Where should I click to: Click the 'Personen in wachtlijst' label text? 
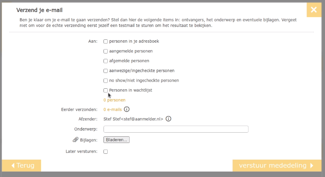pyautogui.click(x=130, y=90)
